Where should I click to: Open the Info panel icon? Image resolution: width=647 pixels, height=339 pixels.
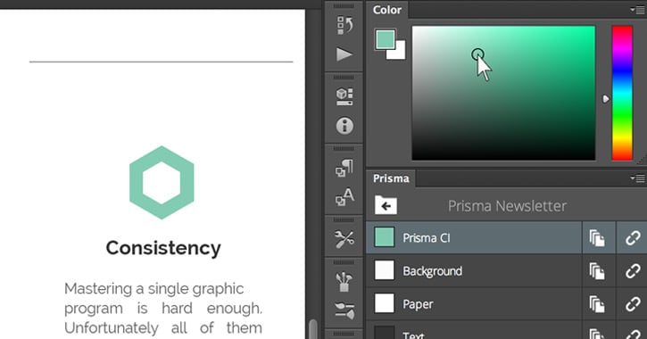tap(344, 126)
